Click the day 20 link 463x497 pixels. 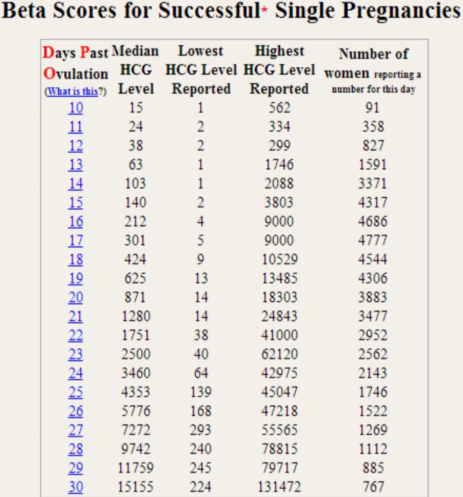[x=76, y=297]
